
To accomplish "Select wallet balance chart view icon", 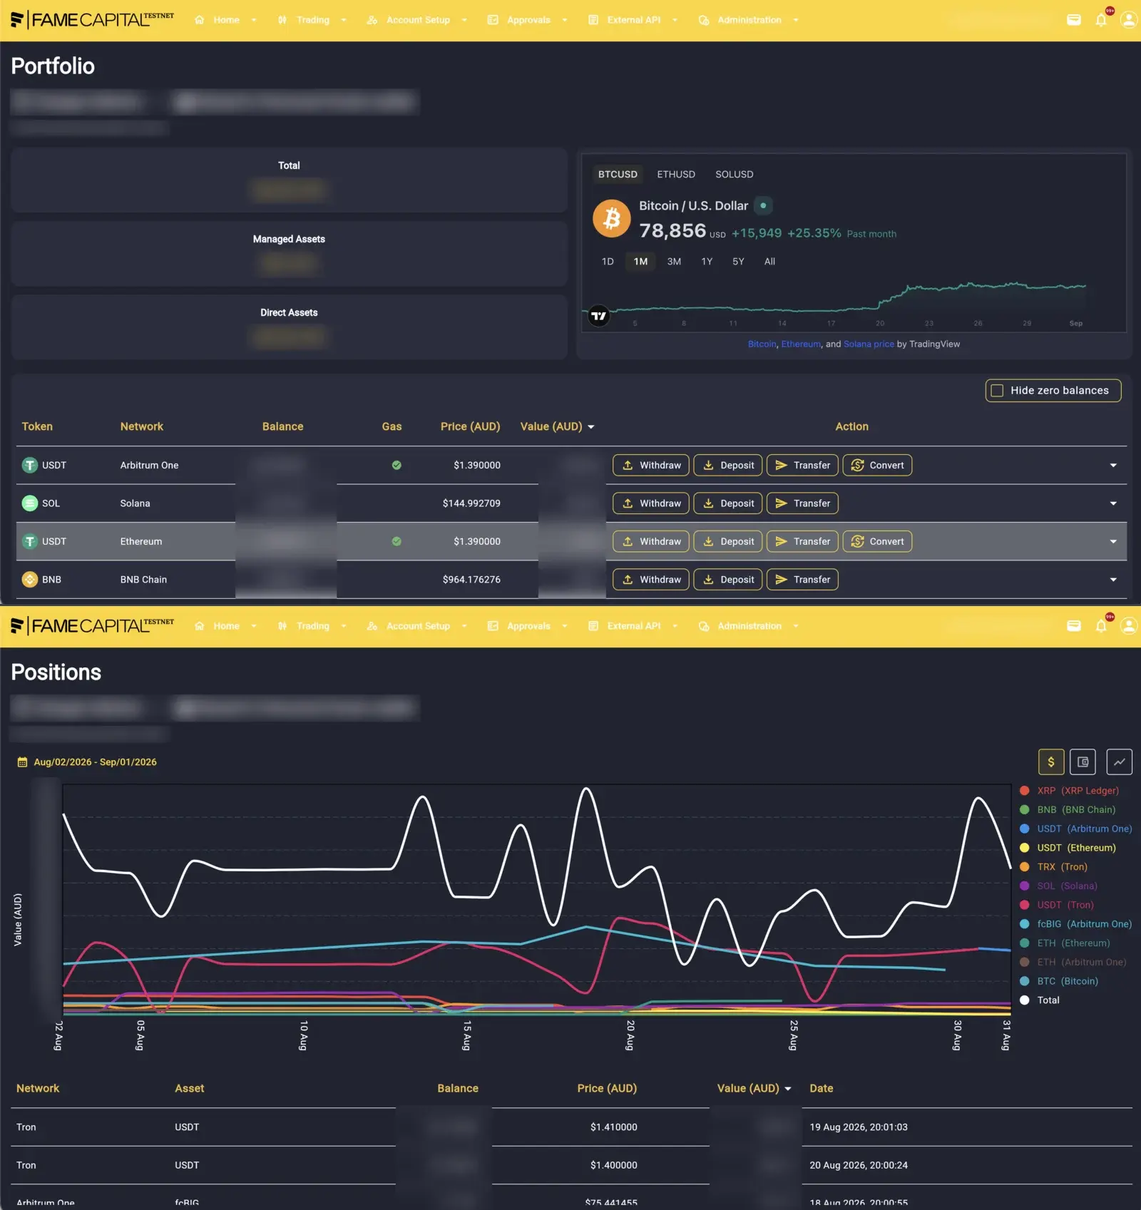I will (1083, 762).
